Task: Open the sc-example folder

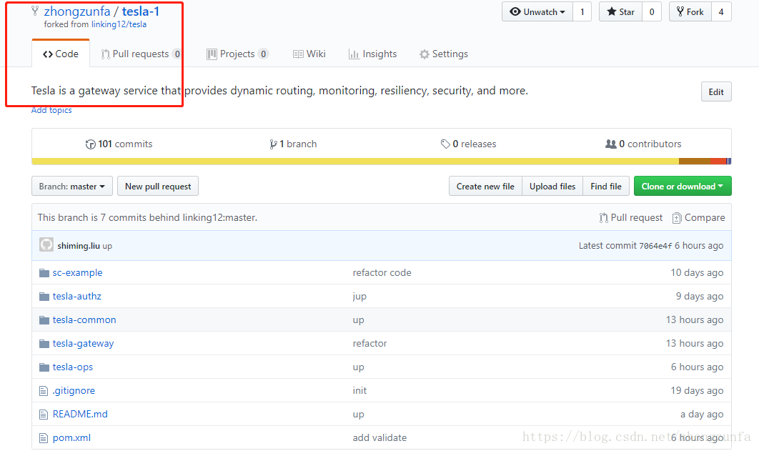Action: point(77,273)
